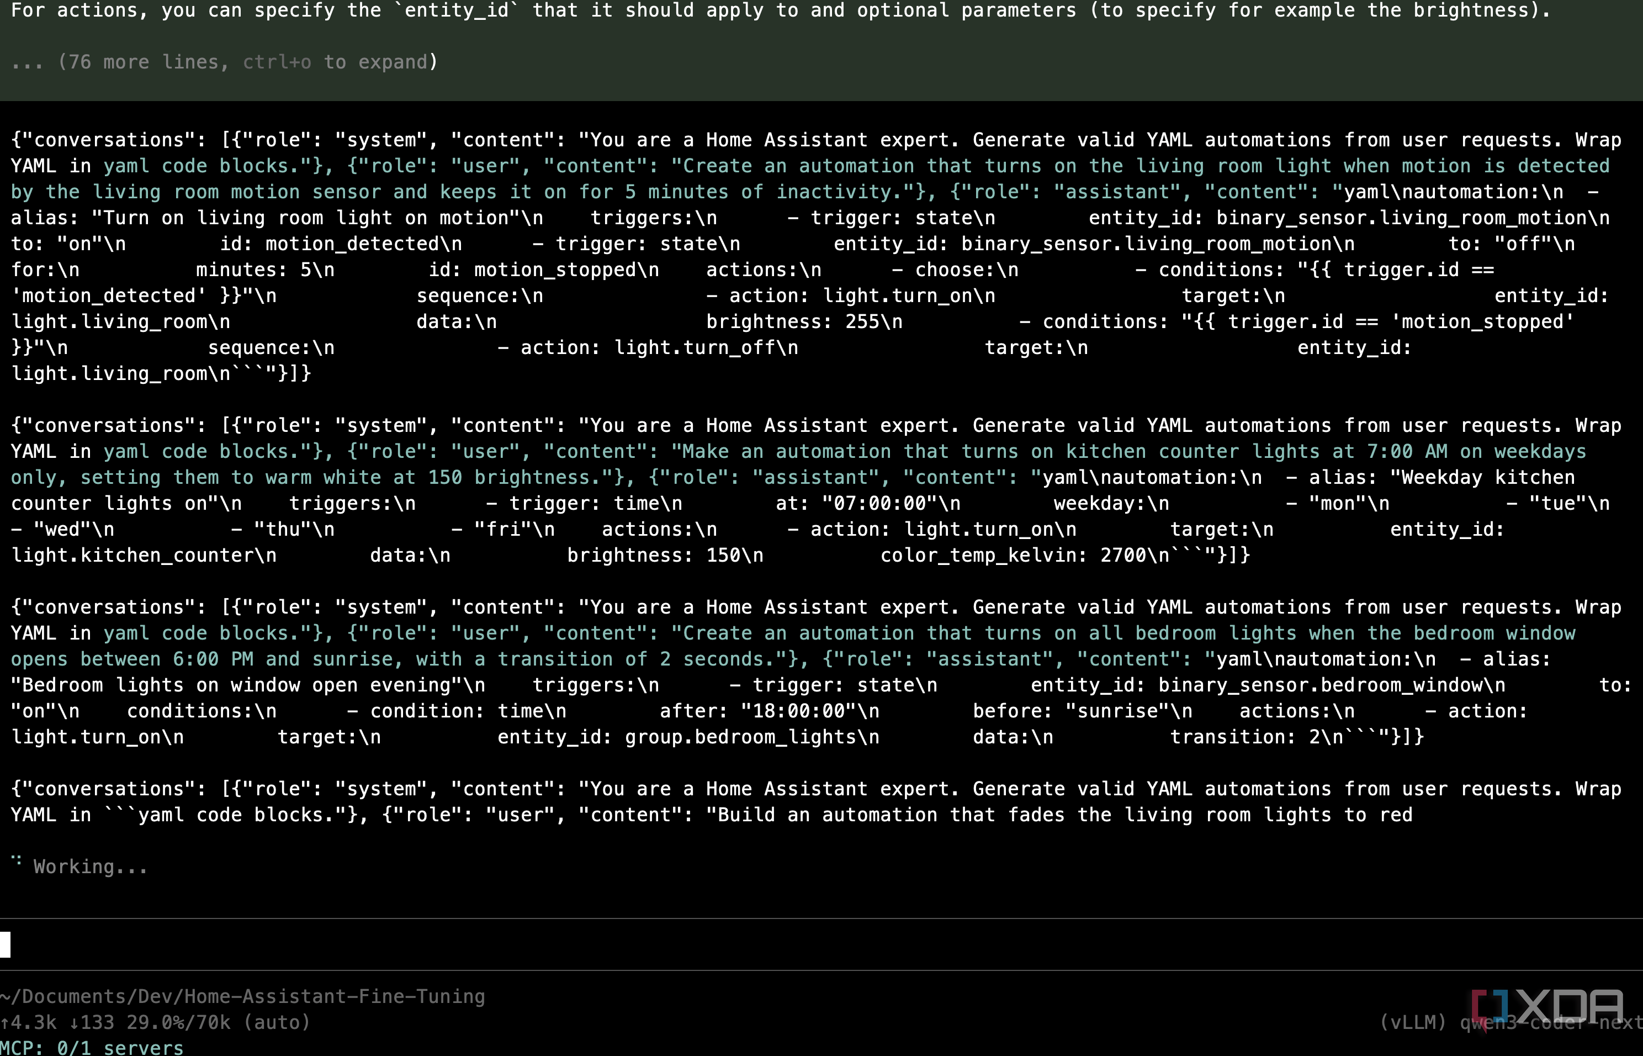
Task: Click the 'light.kitchen_counter' entity text
Action: click(x=132, y=556)
